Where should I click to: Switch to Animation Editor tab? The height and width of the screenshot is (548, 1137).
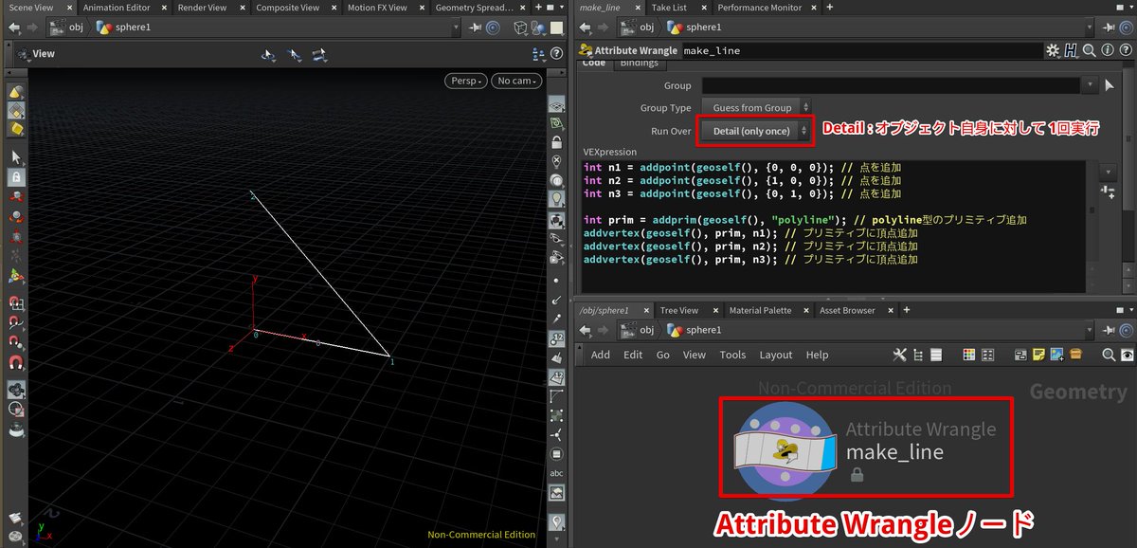coord(117,8)
